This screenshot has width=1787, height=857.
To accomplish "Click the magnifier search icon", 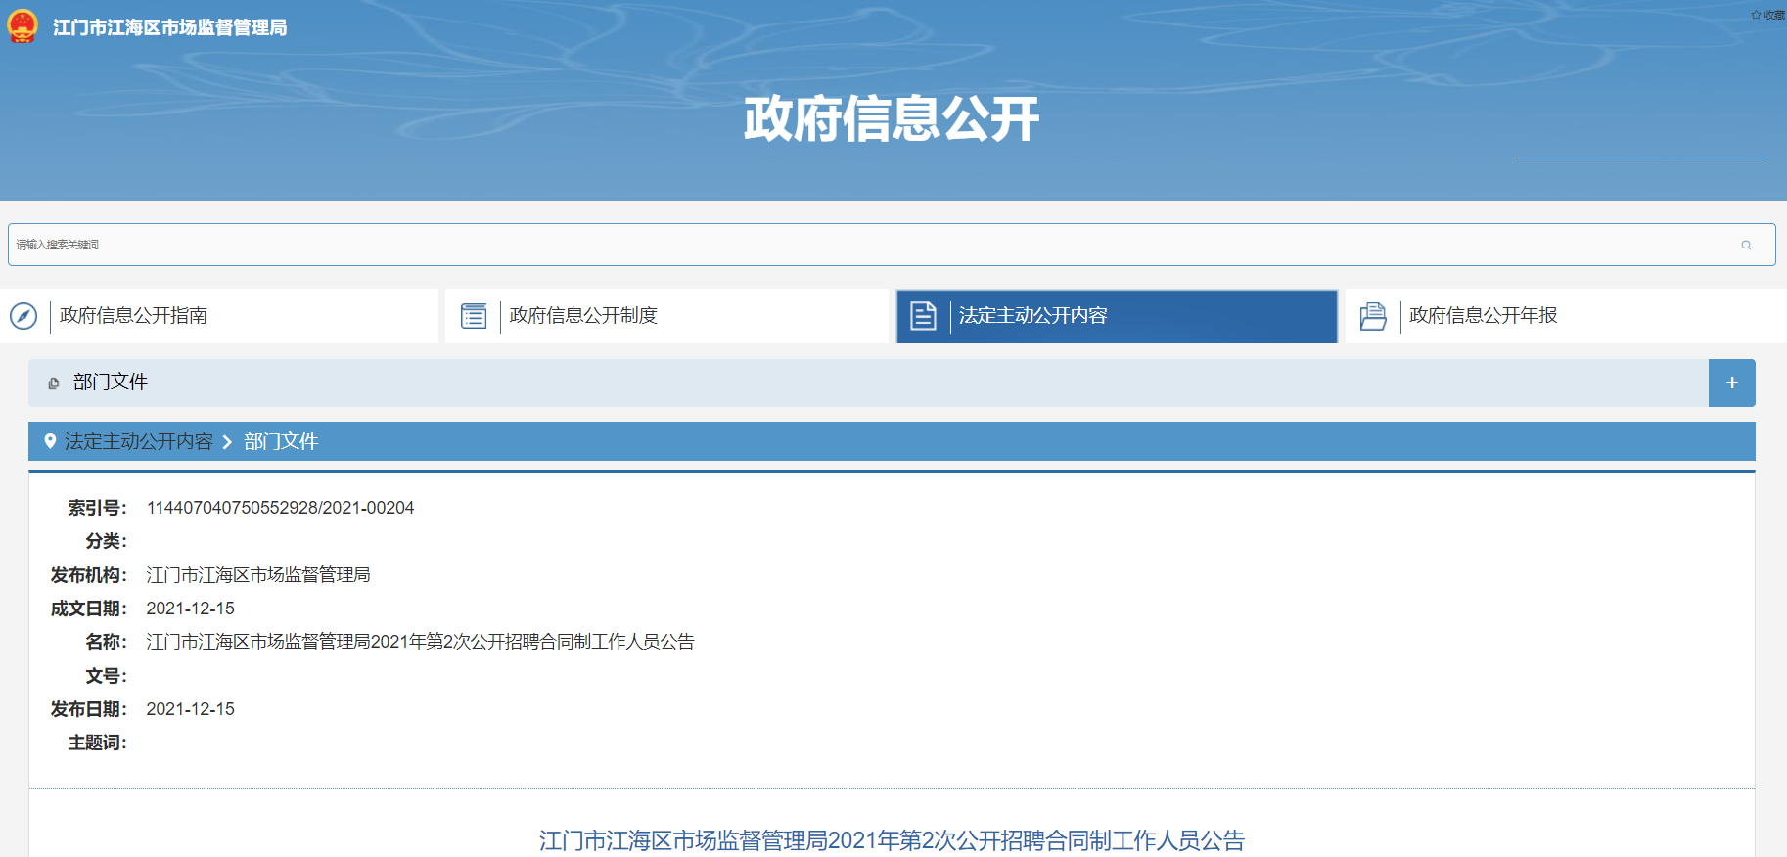I will [1746, 245].
